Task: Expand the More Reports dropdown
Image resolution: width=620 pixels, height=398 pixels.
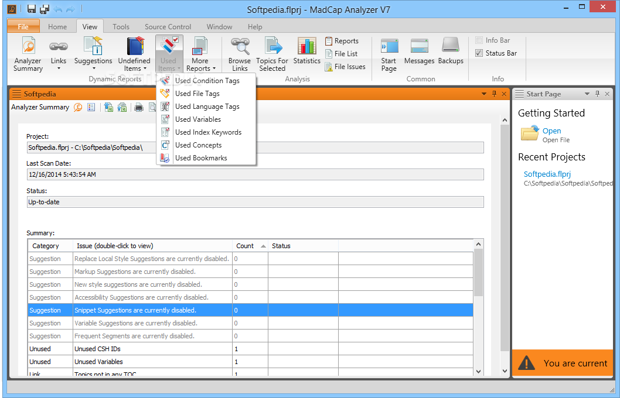Action: [x=214, y=68]
